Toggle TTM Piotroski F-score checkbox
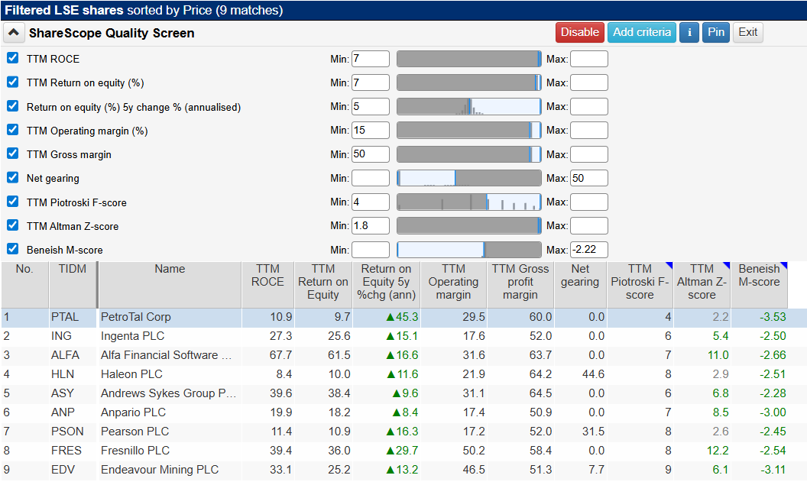 (13, 201)
